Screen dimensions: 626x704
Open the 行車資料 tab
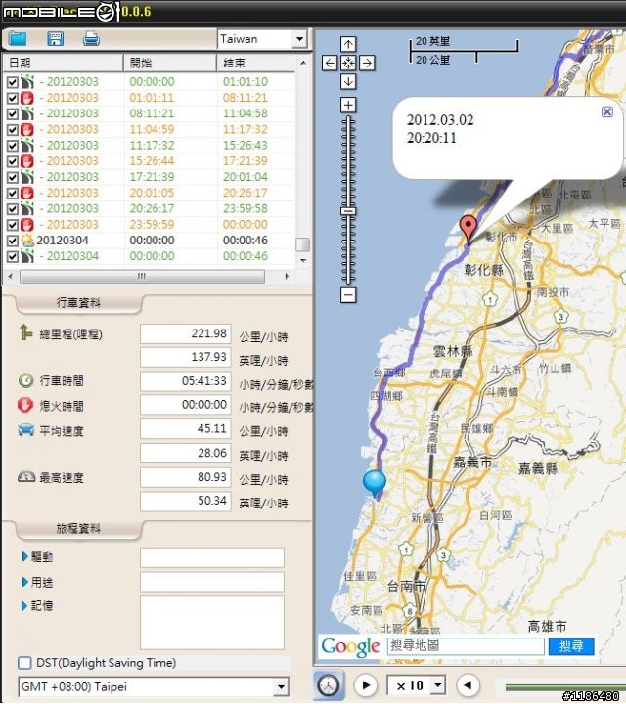click(78, 303)
